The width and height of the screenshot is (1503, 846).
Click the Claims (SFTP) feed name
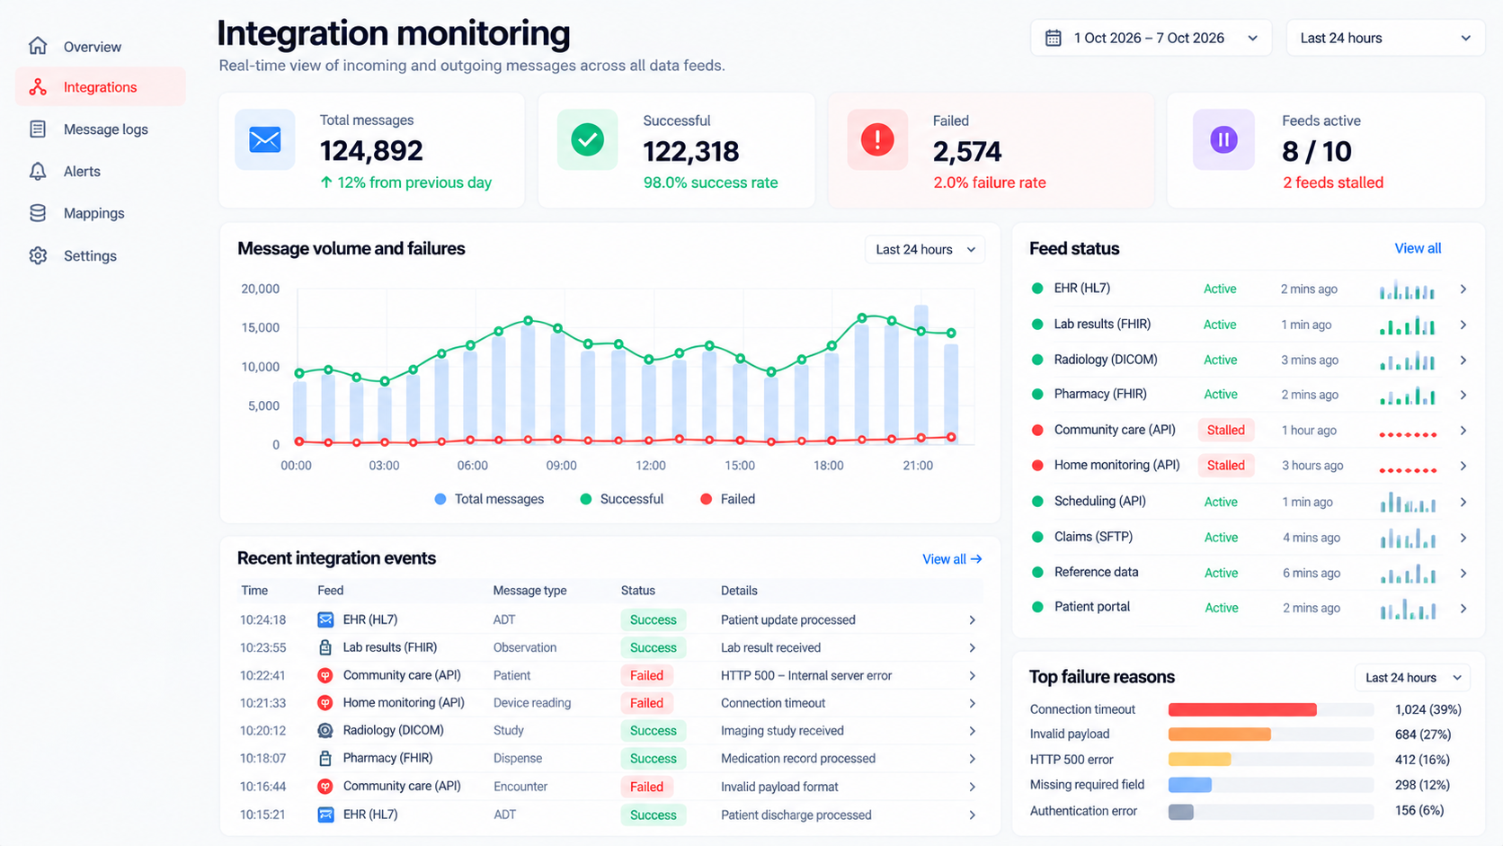pyautogui.click(x=1093, y=537)
